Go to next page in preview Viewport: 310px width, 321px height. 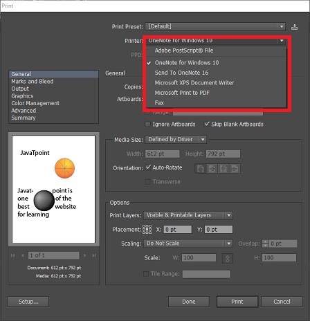click(85, 255)
